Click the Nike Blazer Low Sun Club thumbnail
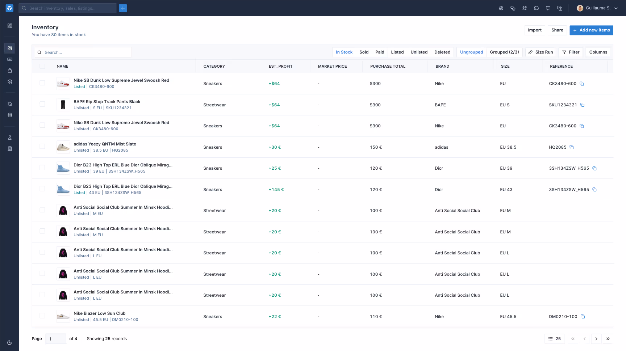Screen dimensions: 626x351 tap(63, 316)
